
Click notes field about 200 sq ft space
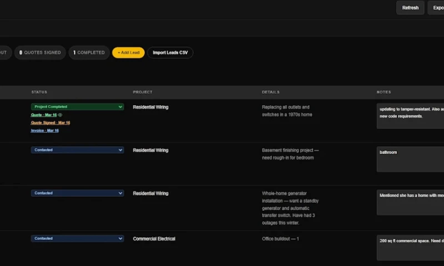click(x=410, y=248)
